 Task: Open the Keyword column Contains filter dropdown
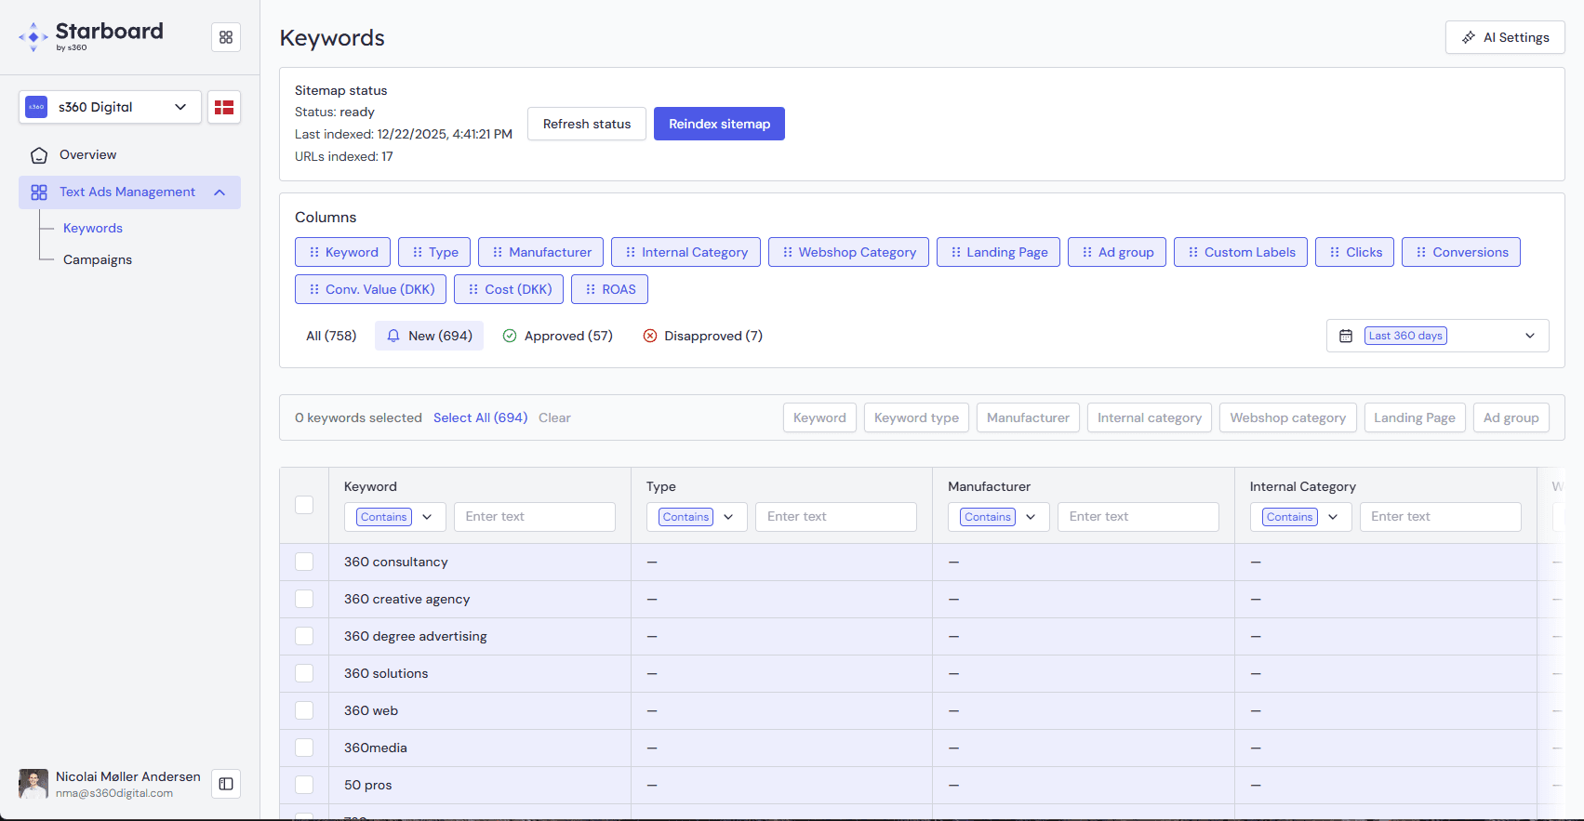[395, 517]
